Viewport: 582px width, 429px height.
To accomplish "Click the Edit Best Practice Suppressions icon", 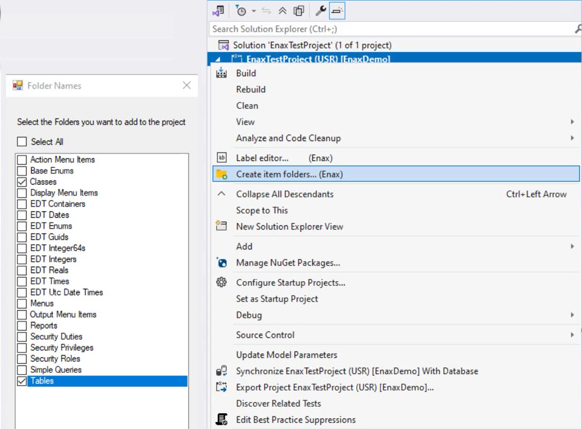I will (221, 419).
